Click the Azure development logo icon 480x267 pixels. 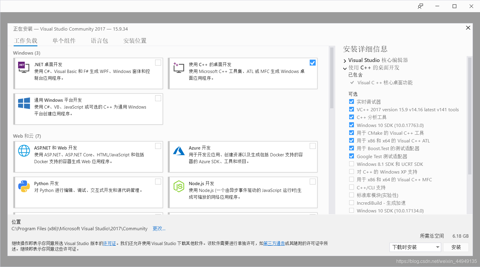[179, 151]
